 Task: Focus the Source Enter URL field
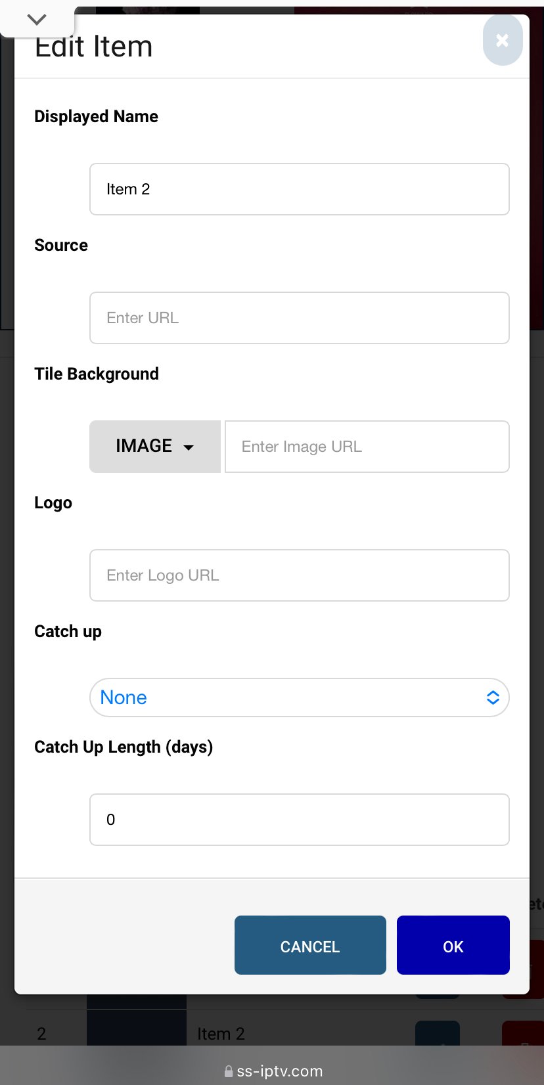(x=299, y=318)
